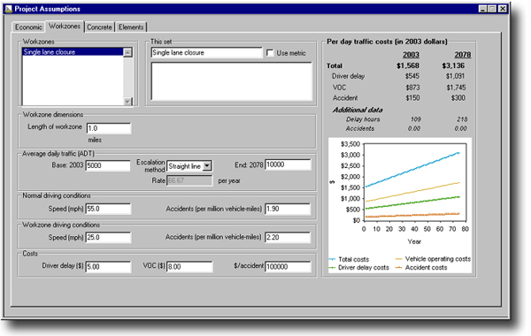
Task: Switch to the Concrete tab
Action: point(99,27)
